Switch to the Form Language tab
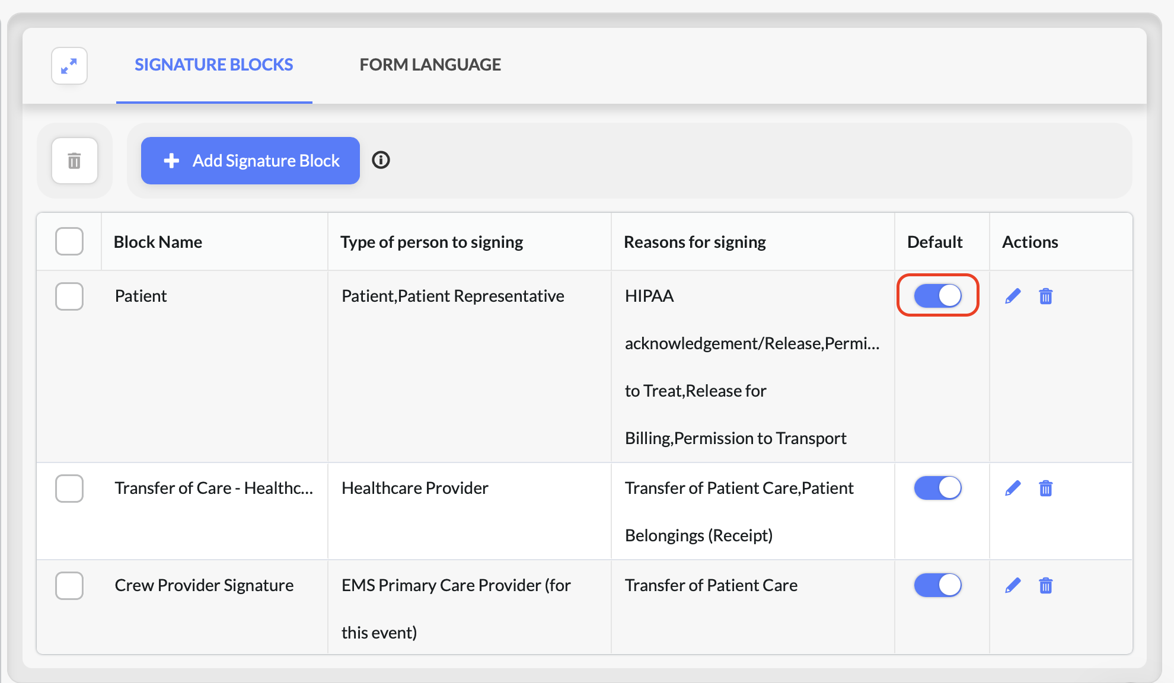1174x683 pixels. (x=430, y=65)
